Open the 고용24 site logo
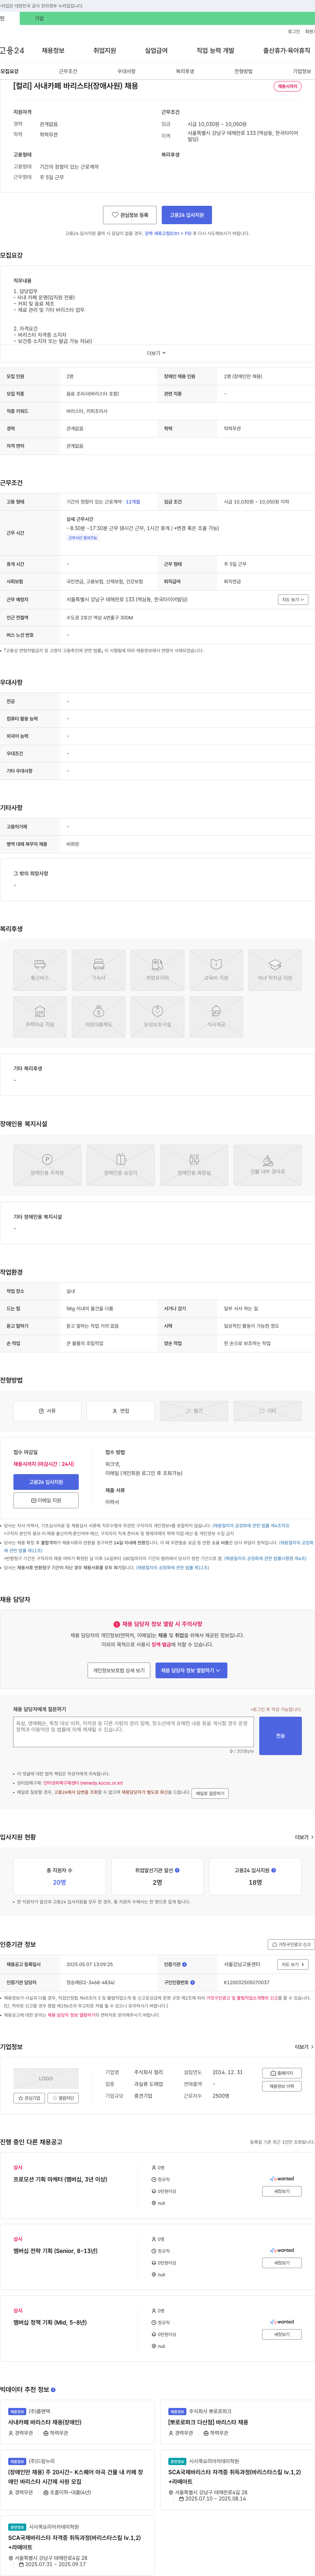The height and width of the screenshot is (2576, 315). pos(12,50)
